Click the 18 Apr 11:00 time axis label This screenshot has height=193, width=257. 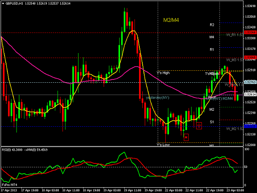(x=71, y=191)
